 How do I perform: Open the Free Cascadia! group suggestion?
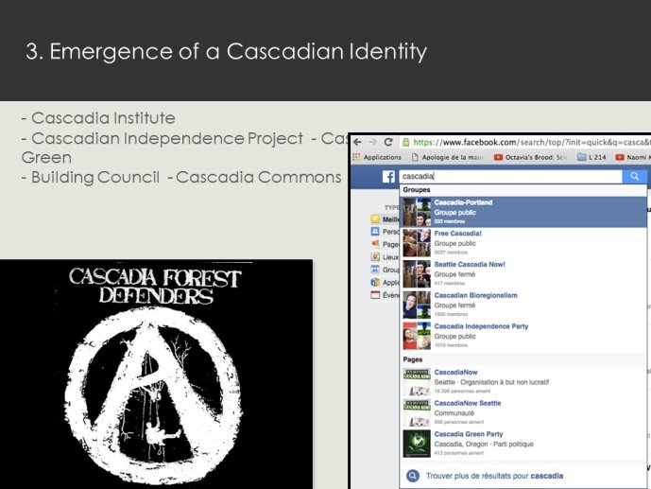523,243
